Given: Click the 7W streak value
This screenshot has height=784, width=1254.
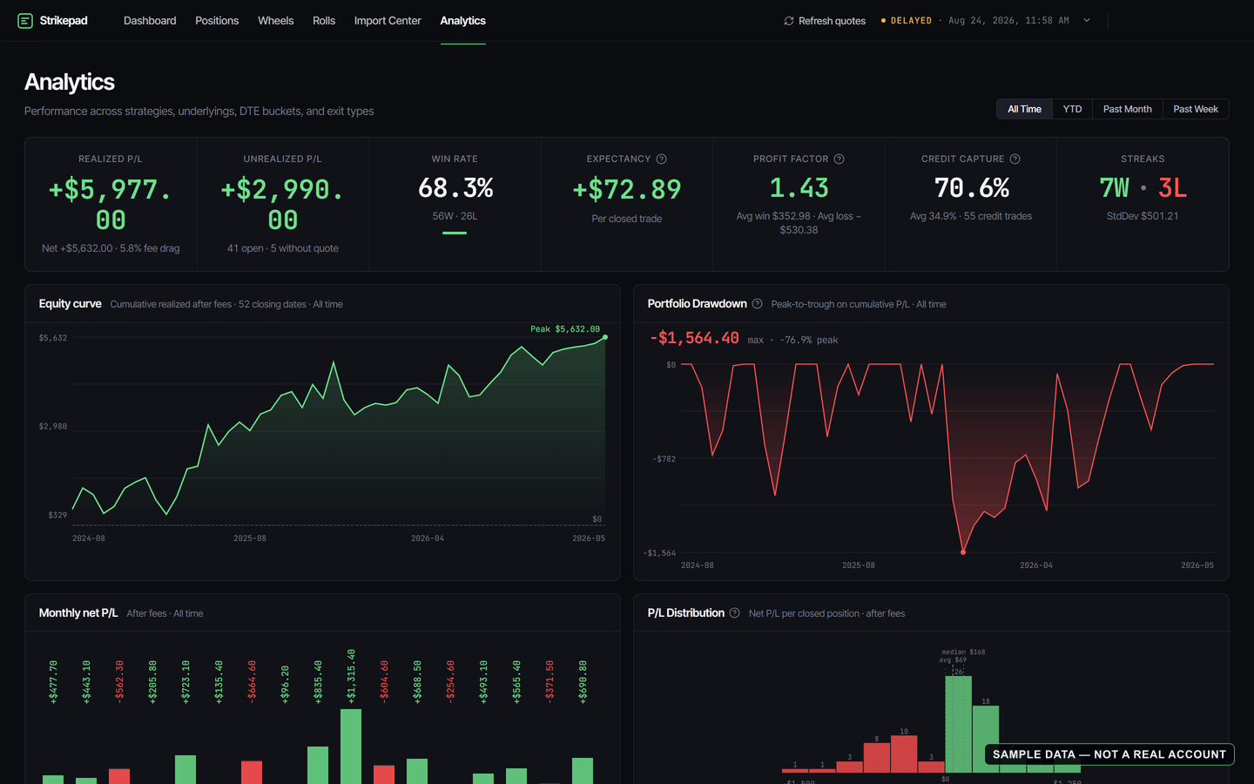Looking at the screenshot, I should 1115,188.
